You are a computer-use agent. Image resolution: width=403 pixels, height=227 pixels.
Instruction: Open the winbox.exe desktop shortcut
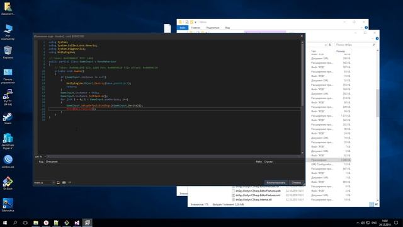[x=8, y=161]
